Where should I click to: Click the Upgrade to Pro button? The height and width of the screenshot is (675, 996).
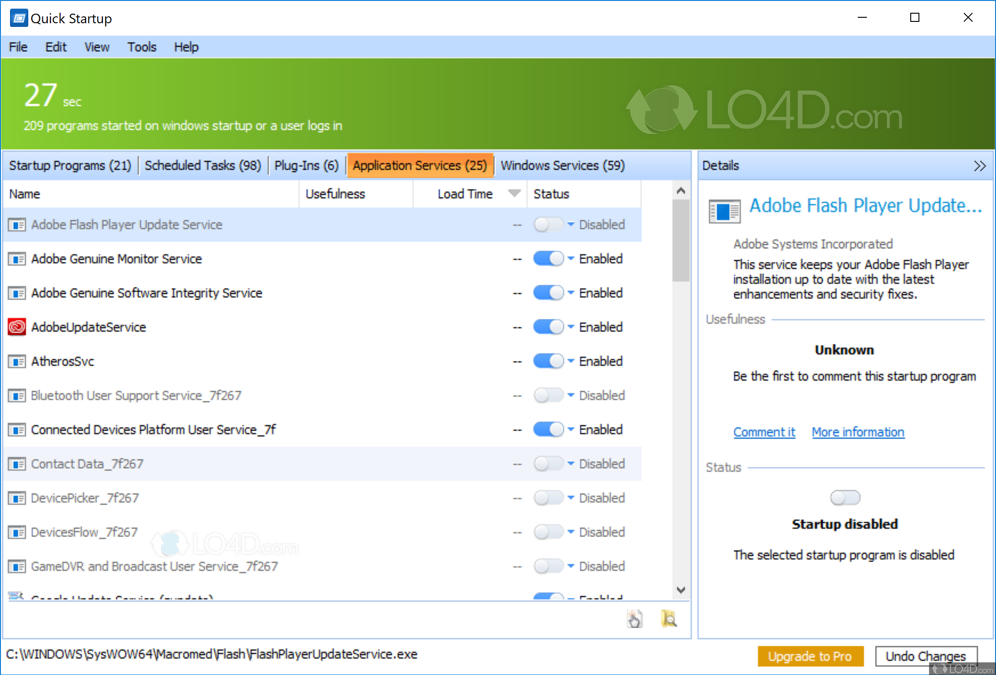pos(810,656)
